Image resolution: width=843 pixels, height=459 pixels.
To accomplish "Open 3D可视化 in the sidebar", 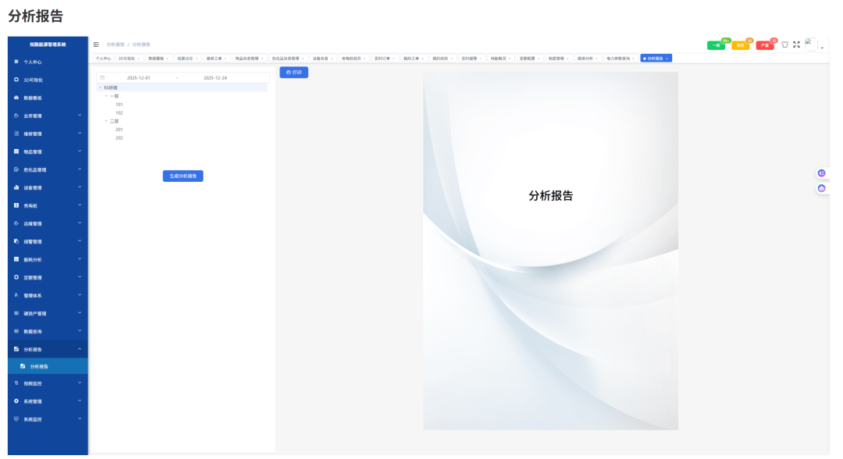I will pyautogui.click(x=48, y=80).
